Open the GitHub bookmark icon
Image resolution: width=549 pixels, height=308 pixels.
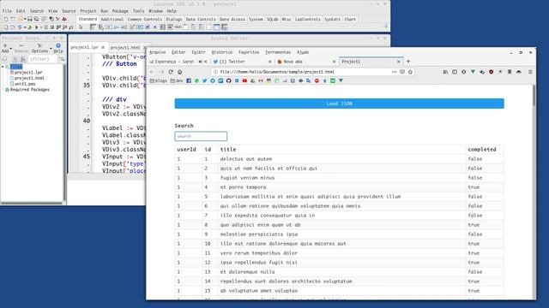tap(229, 80)
